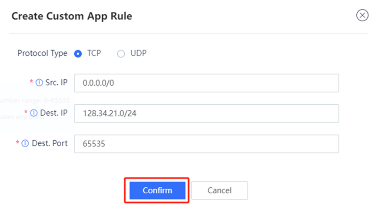Screen dimensions: 375x209
Task: Click the faded port range tooltip text
Action: (x=35, y=100)
